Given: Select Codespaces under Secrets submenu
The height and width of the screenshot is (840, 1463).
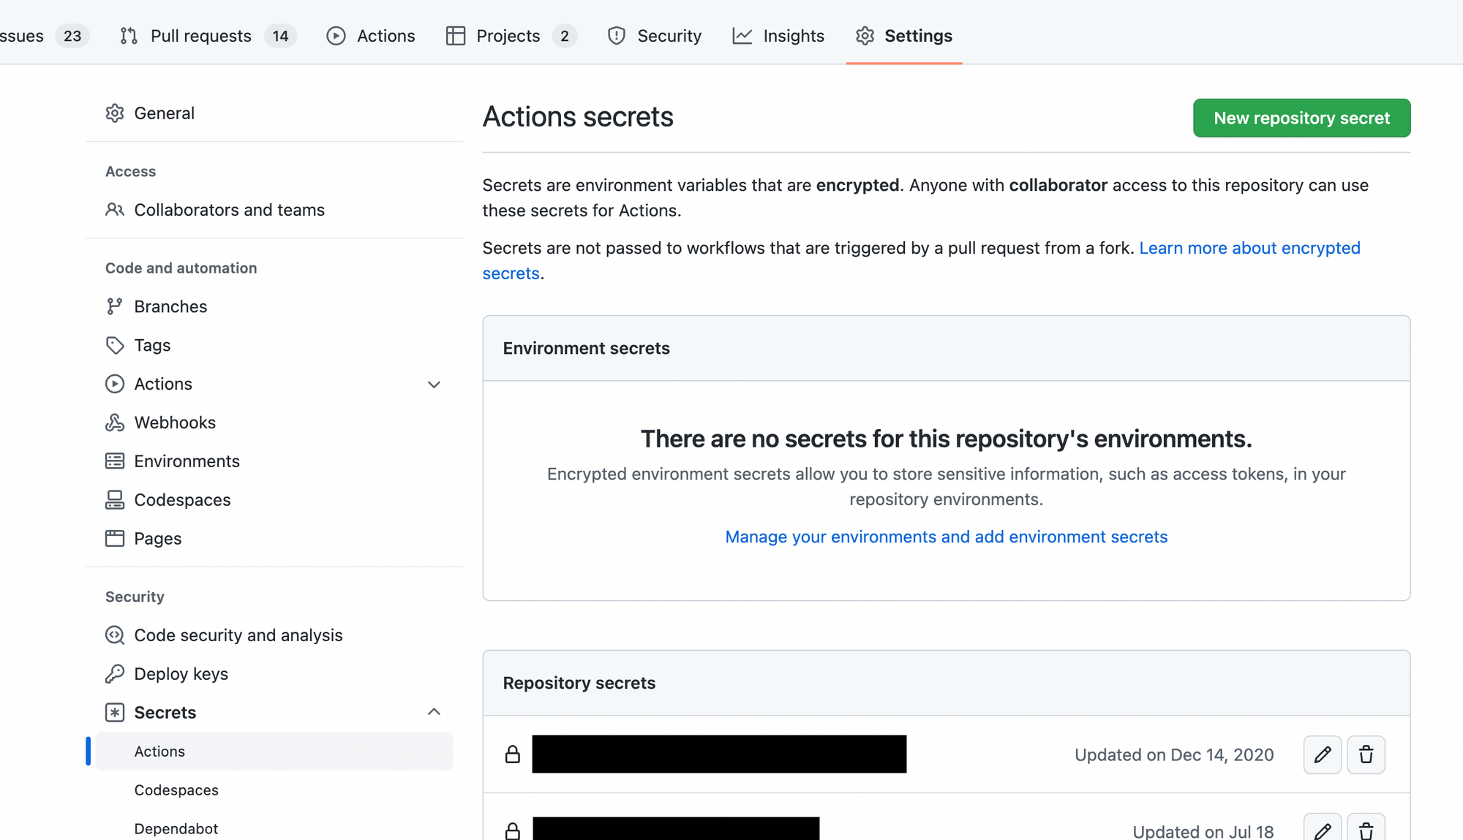Looking at the screenshot, I should 176,790.
